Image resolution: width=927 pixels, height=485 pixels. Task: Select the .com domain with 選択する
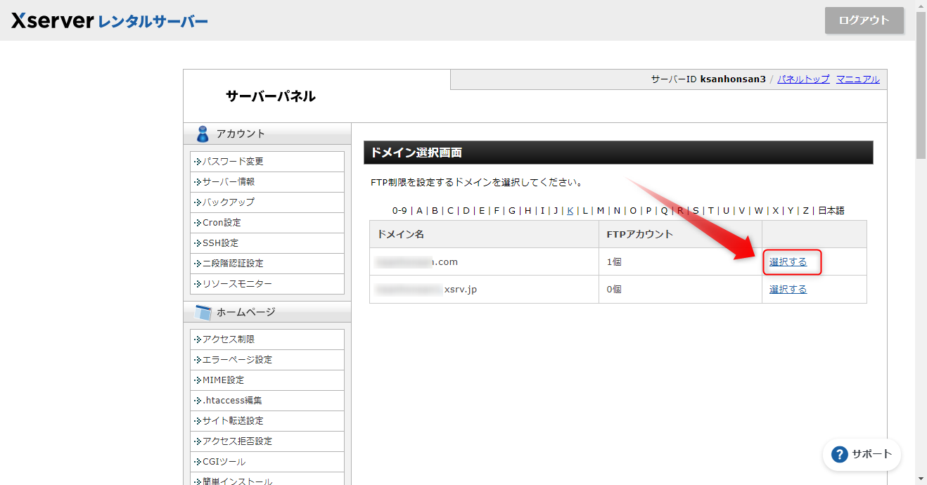788,262
